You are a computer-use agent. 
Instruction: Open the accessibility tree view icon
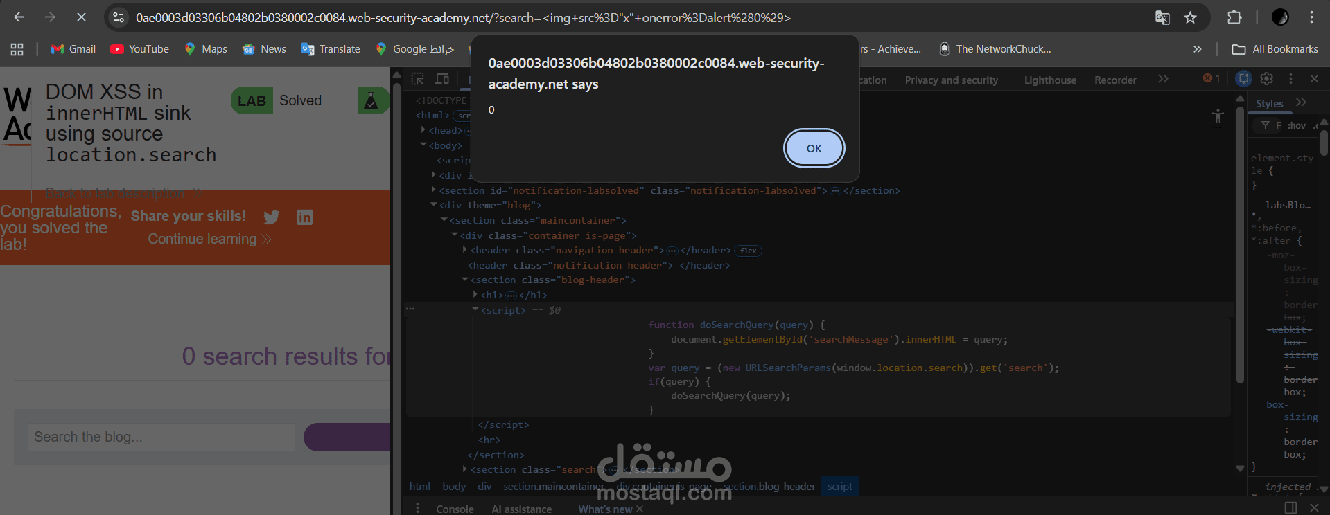(1218, 116)
